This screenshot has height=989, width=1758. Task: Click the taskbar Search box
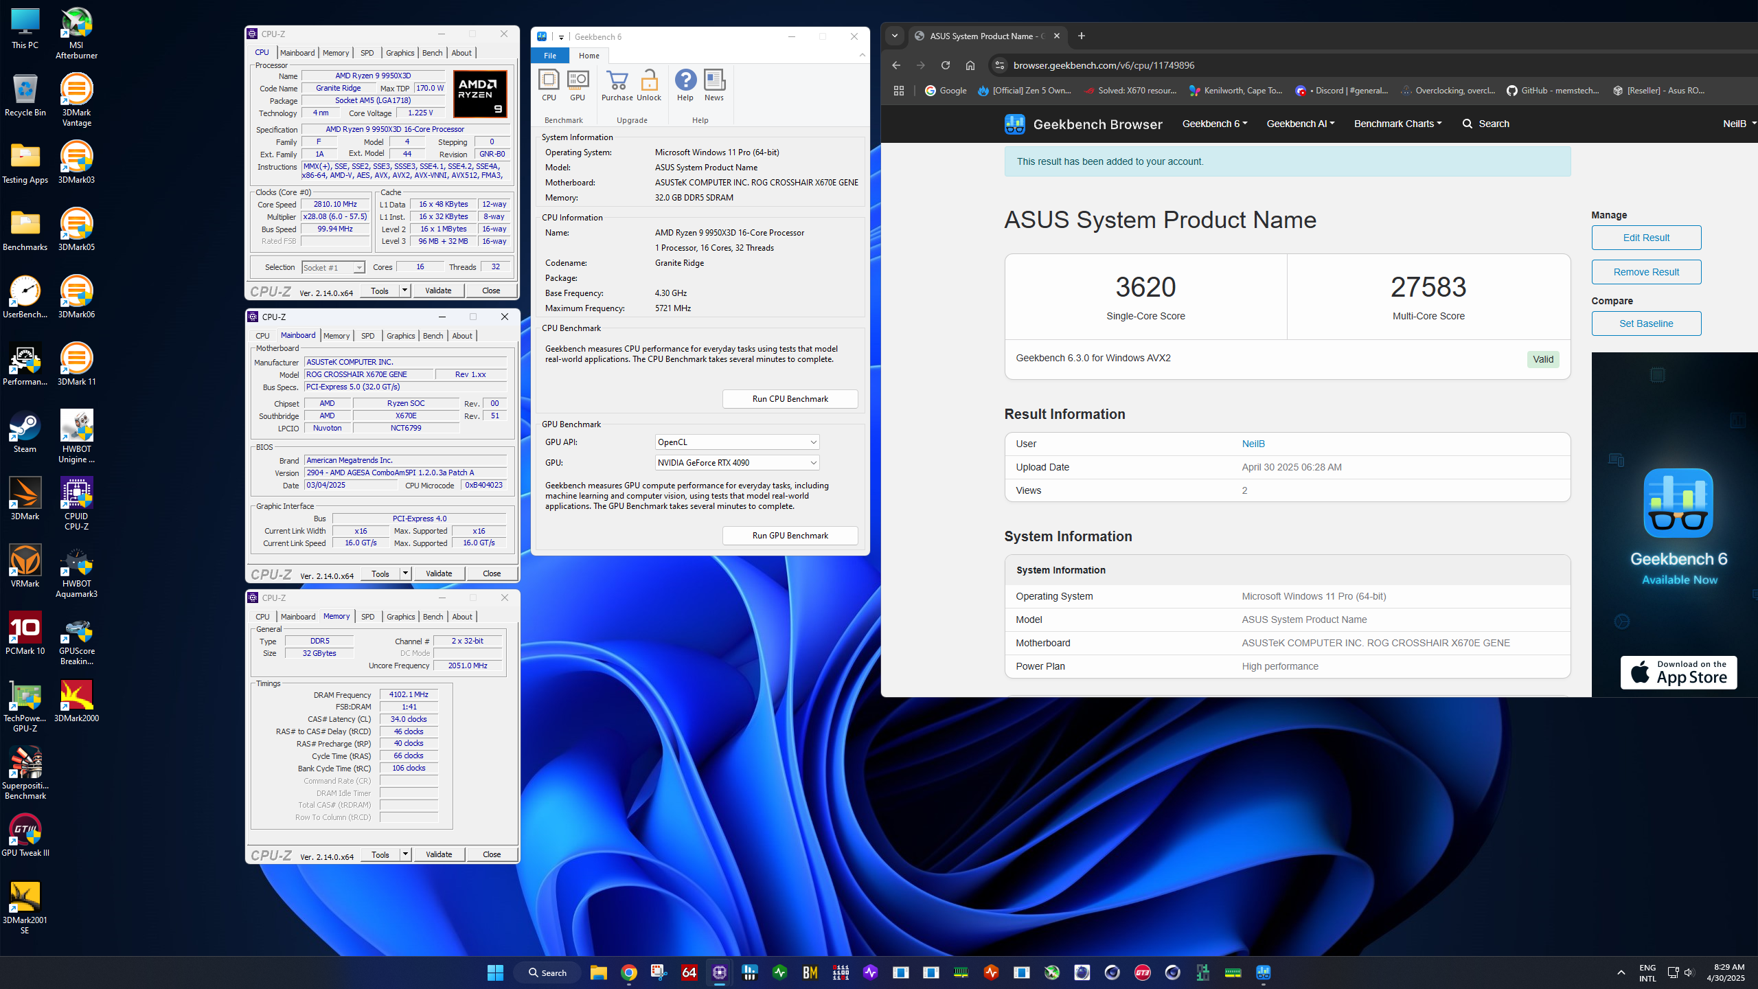[548, 973]
